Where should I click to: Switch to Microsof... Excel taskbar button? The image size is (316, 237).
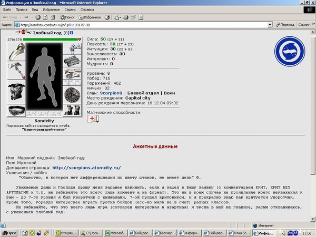[116, 233]
